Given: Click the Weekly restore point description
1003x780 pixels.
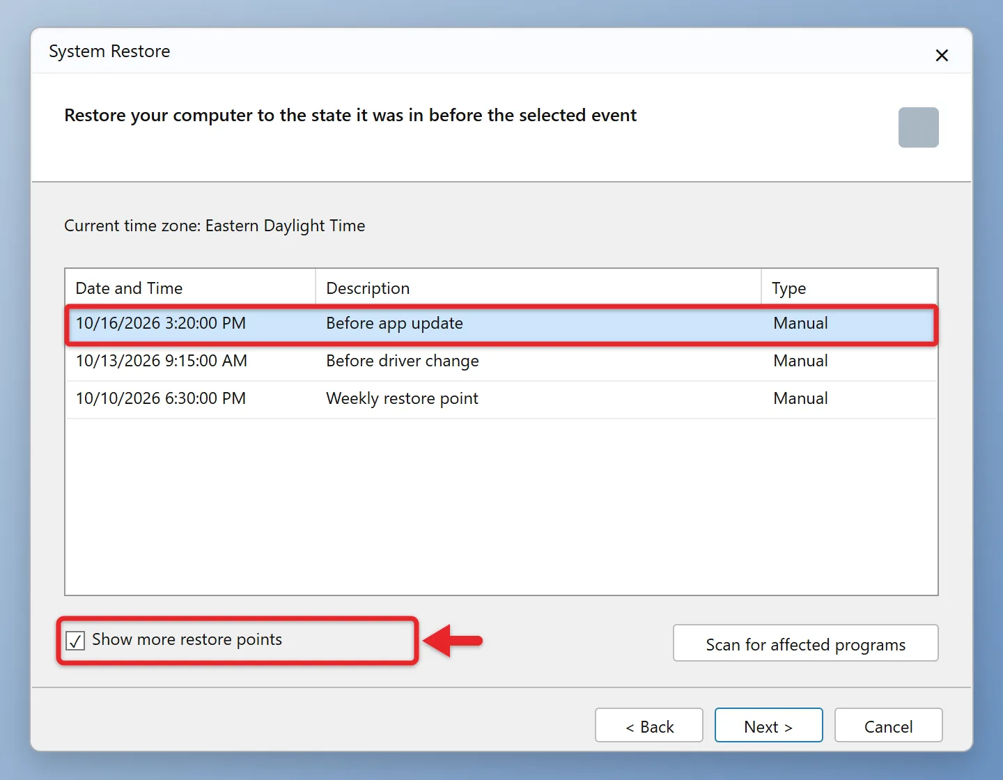Looking at the screenshot, I should point(402,399).
